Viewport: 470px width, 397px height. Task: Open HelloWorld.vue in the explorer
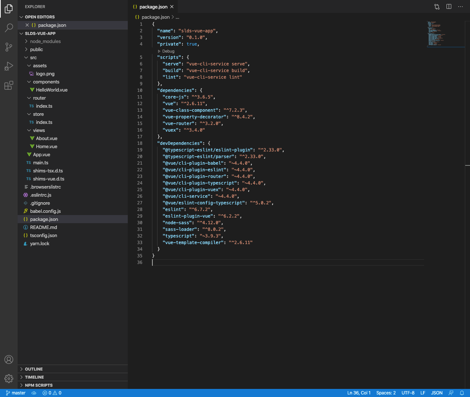tap(51, 90)
